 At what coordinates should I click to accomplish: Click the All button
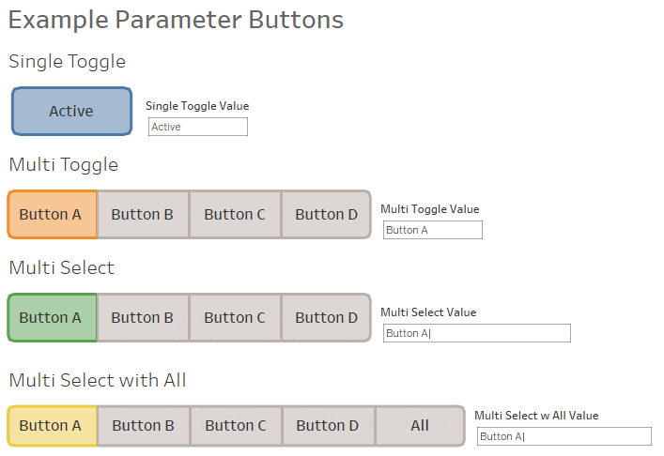click(x=420, y=426)
